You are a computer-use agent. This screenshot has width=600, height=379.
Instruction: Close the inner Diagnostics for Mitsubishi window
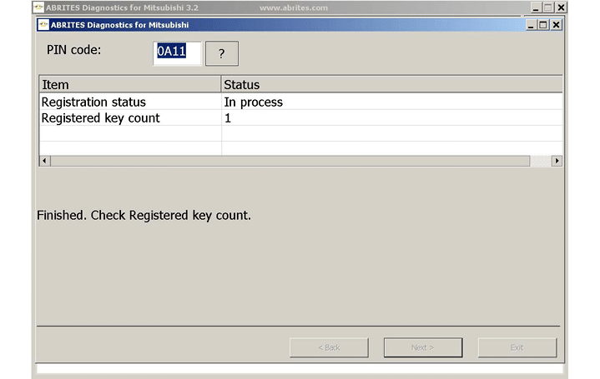pyautogui.click(x=557, y=25)
